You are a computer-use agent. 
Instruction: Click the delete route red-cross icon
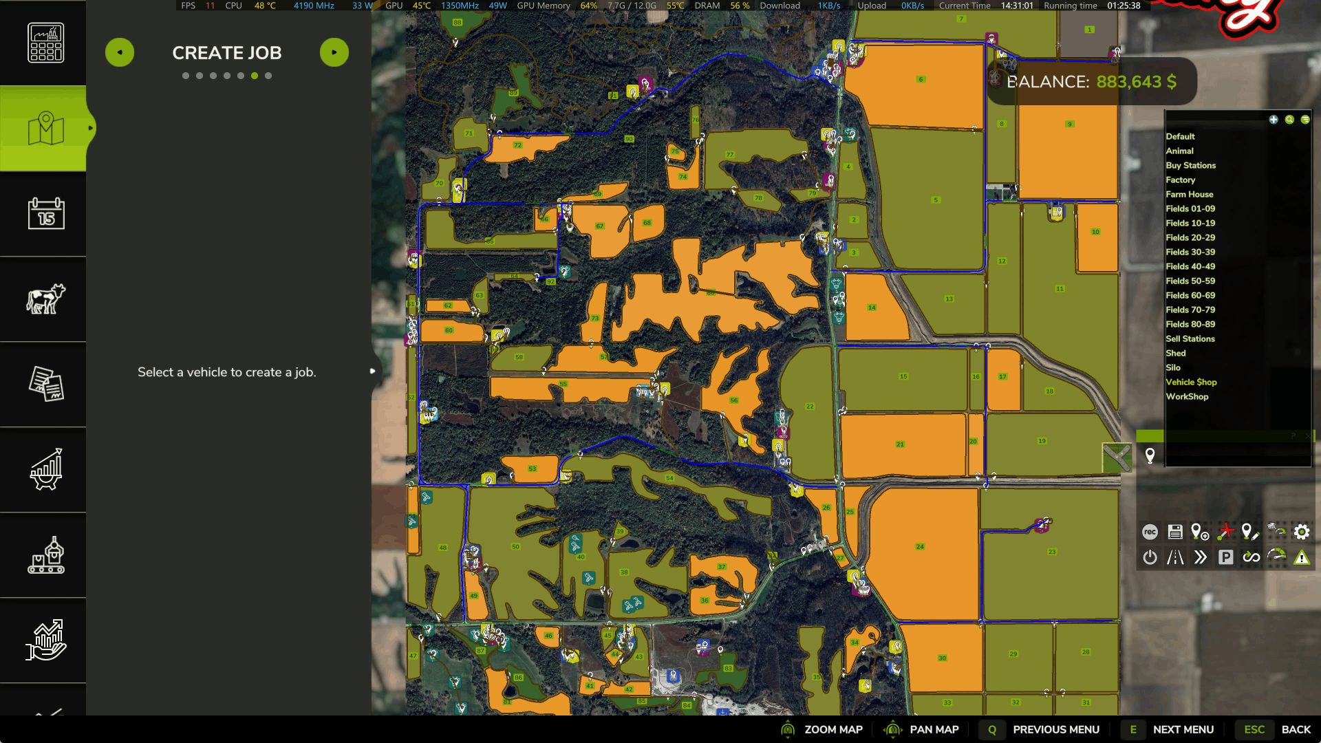pos(1225,532)
